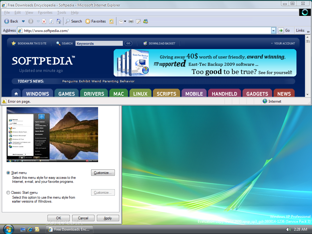Go to the Home page icon in toolbar
The image size is (312, 234).
pos(58,21)
